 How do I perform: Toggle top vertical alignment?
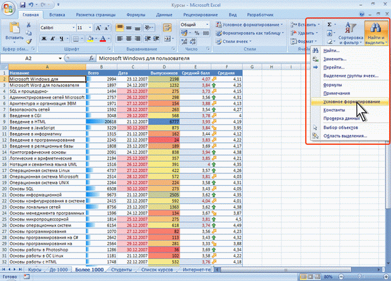[x=120, y=28]
